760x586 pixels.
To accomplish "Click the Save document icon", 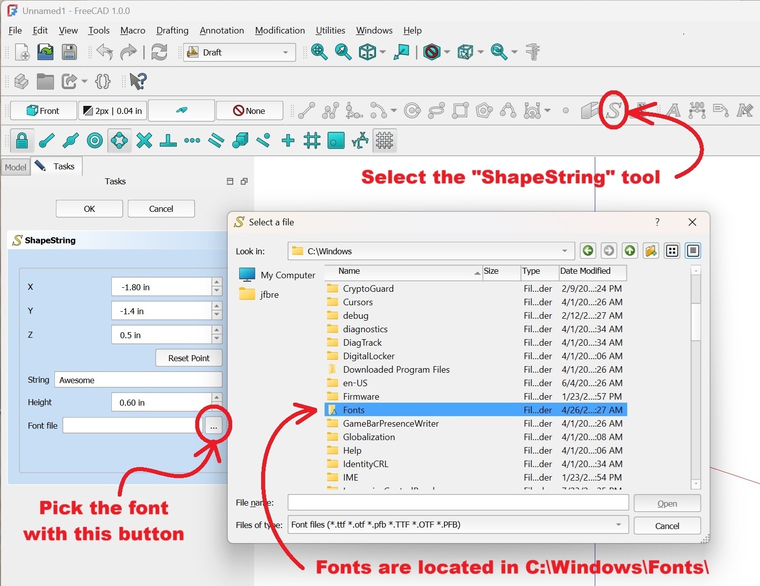I will 69,52.
